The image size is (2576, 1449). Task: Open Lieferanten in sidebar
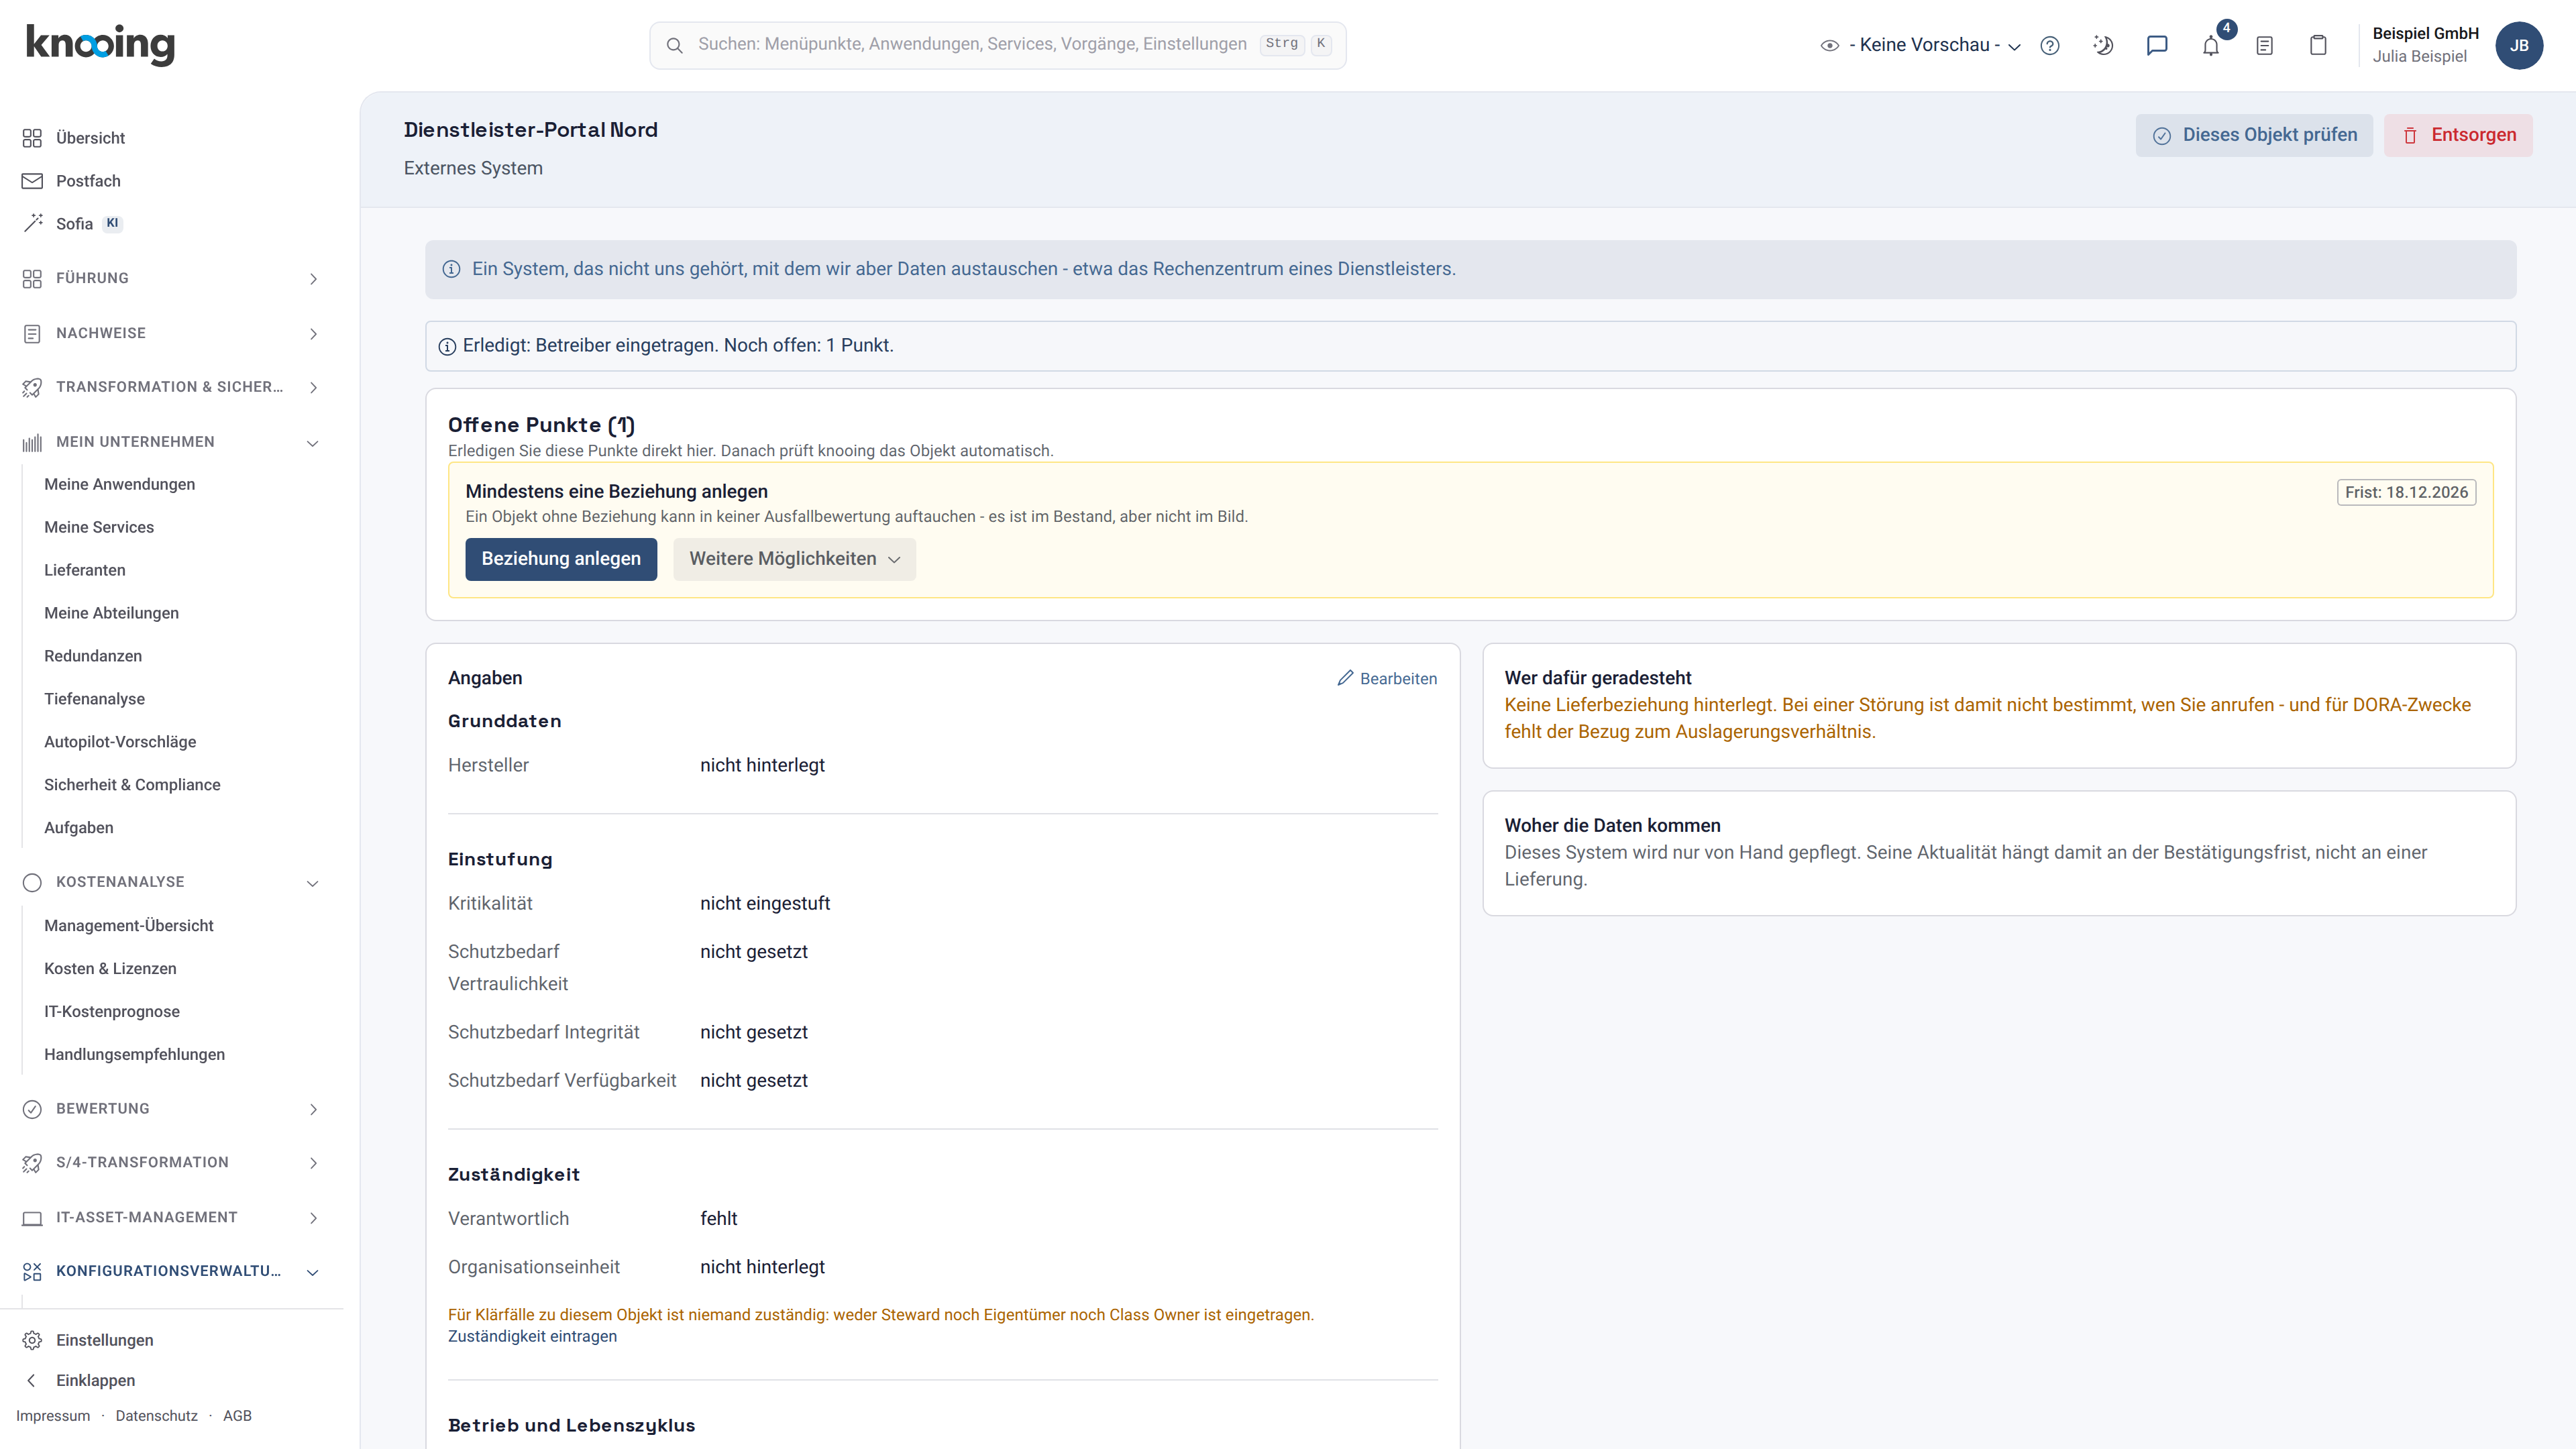[85, 570]
